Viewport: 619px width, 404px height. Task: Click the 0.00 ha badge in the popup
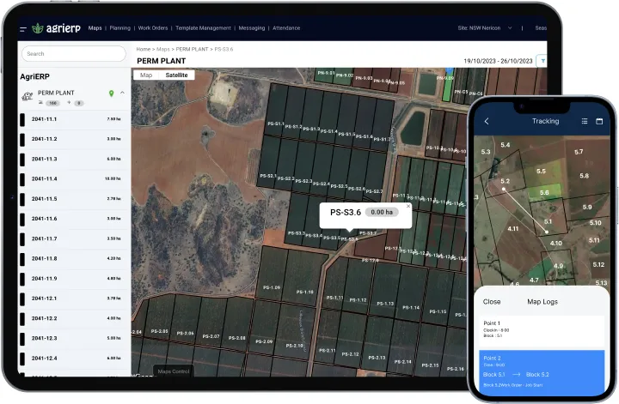(382, 212)
